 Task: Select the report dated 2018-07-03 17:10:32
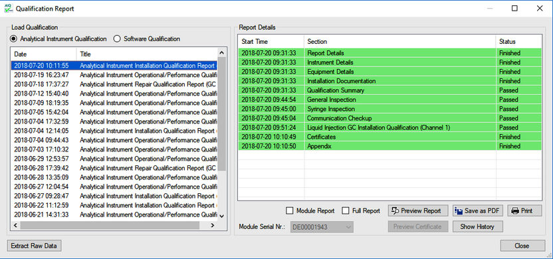coord(114,149)
